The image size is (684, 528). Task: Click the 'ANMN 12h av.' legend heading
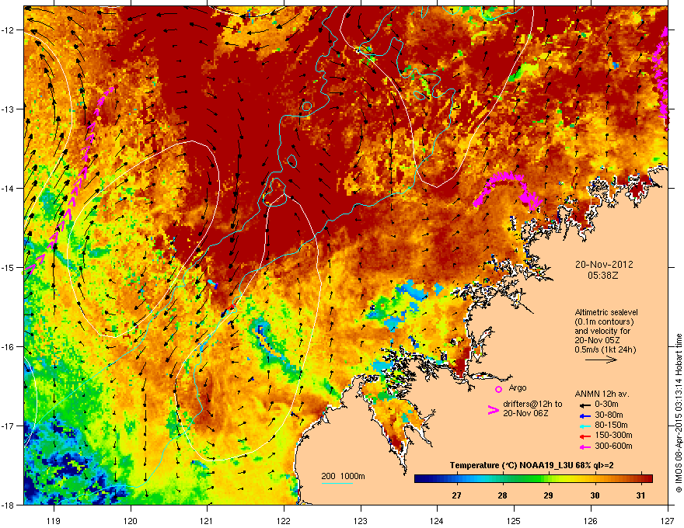(602, 394)
